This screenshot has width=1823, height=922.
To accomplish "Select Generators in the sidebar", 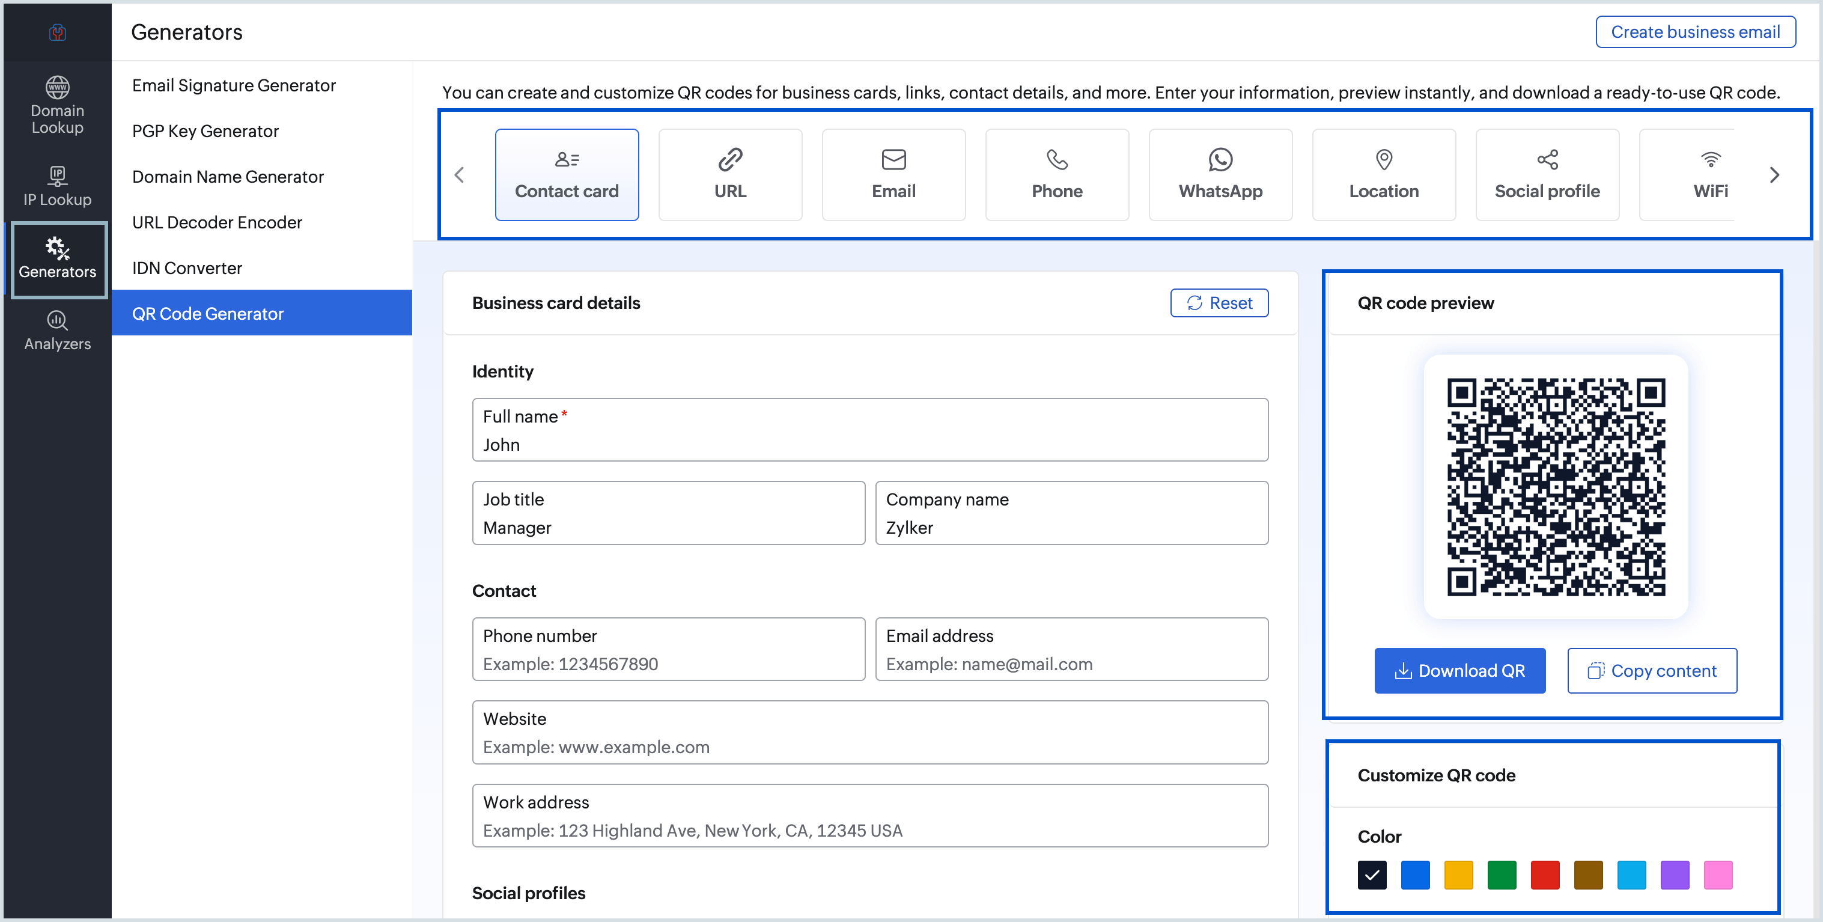I will point(58,259).
